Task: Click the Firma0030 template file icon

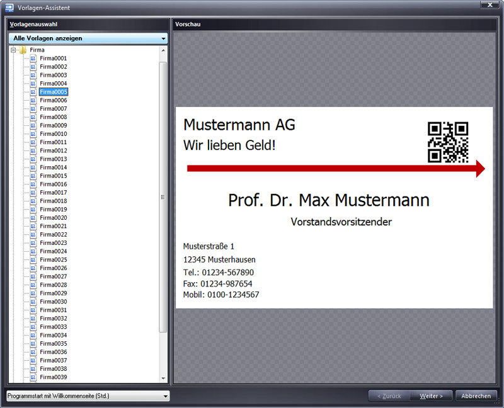Action: (33, 302)
